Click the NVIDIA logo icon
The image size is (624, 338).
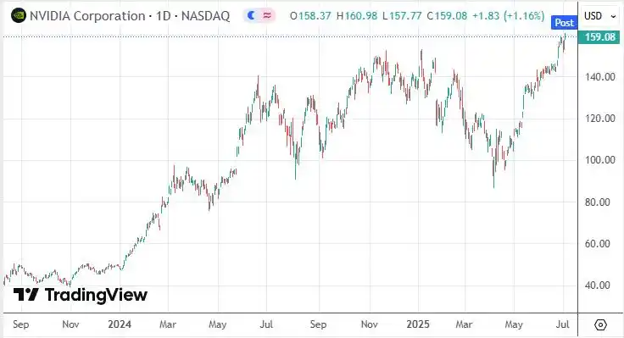(19, 16)
